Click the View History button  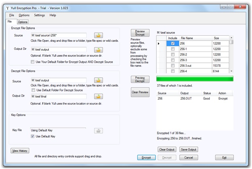(20, 150)
